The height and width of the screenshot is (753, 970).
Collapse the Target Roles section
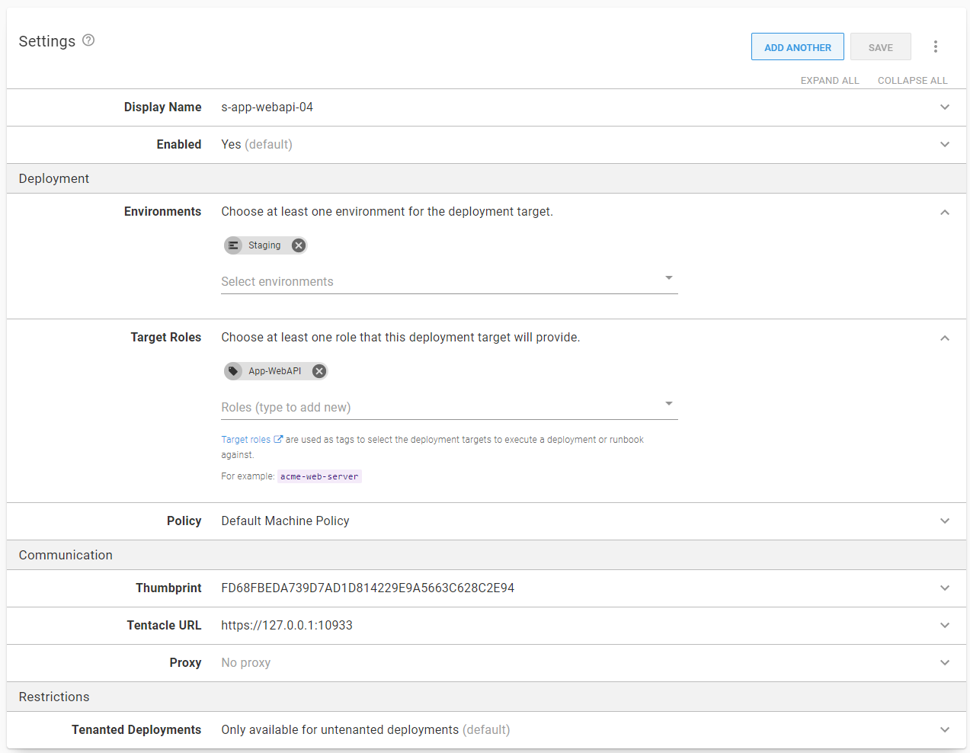click(944, 338)
